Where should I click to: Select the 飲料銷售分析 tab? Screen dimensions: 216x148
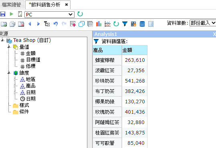point(44,5)
